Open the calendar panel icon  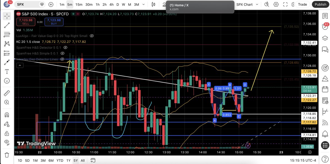click(325, 89)
